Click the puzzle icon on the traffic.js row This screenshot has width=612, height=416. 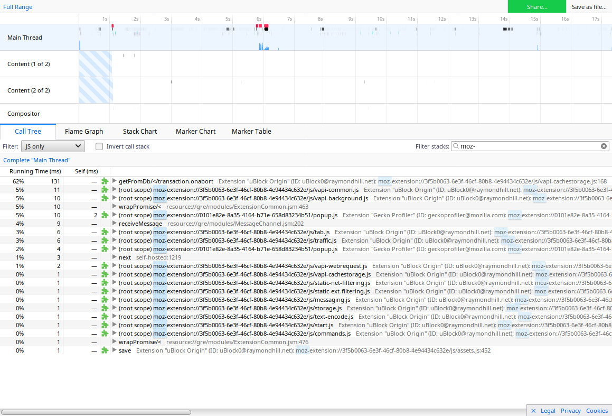pyautogui.click(x=105, y=241)
